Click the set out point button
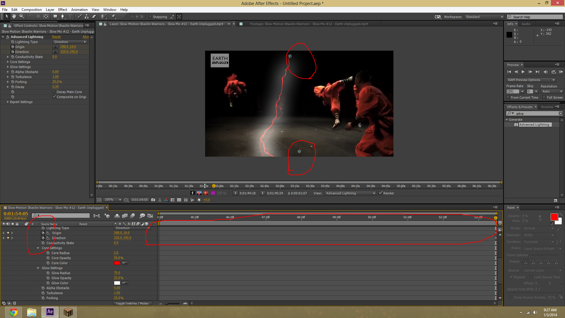This screenshot has width=565, height=318. coord(263,193)
